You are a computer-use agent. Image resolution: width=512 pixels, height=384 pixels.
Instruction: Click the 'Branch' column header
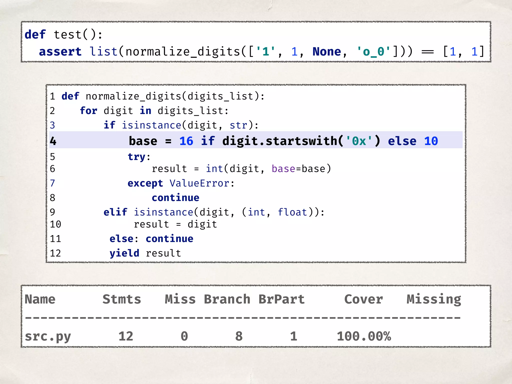[x=227, y=299]
